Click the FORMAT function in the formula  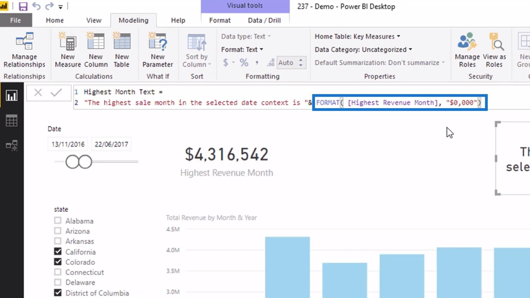click(327, 102)
